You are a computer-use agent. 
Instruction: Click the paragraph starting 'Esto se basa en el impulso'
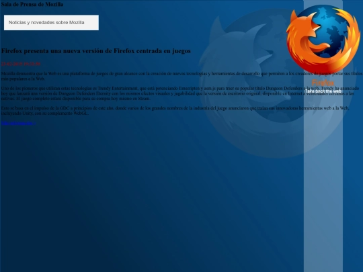(x=175, y=111)
